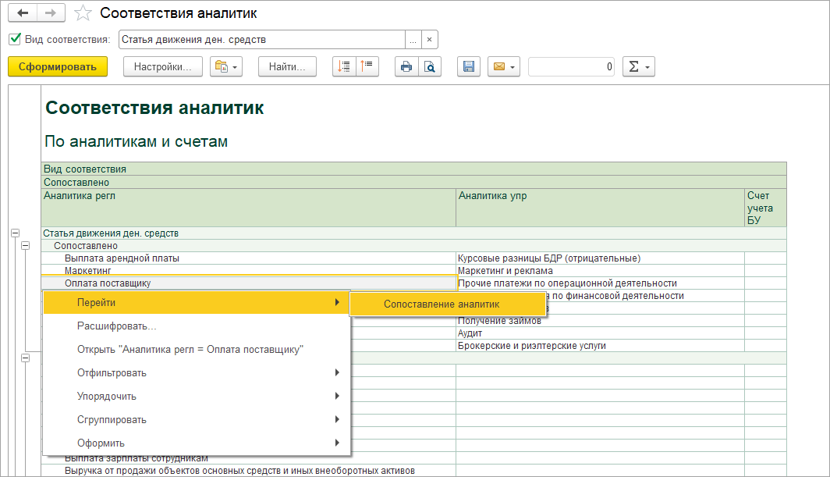The height and width of the screenshot is (477, 830).
Task: Save the report with diskette icon
Action: (x=469, y=67)
